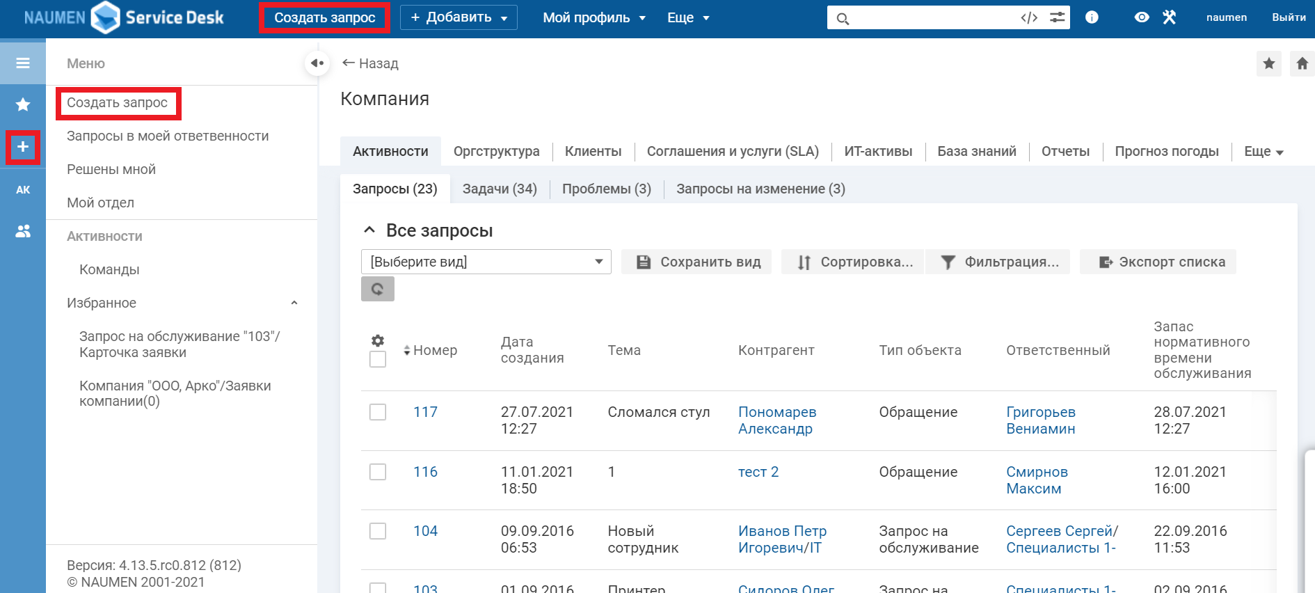Collapse the "Все запросы" section

370,230
